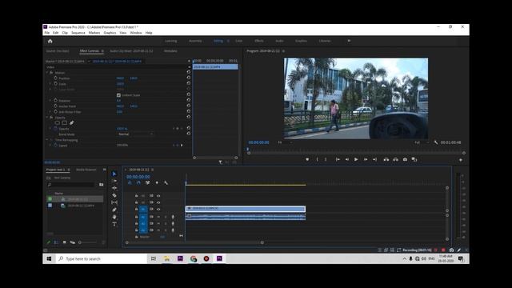
Task: Select the Type tool
Action: click(114, 224)
